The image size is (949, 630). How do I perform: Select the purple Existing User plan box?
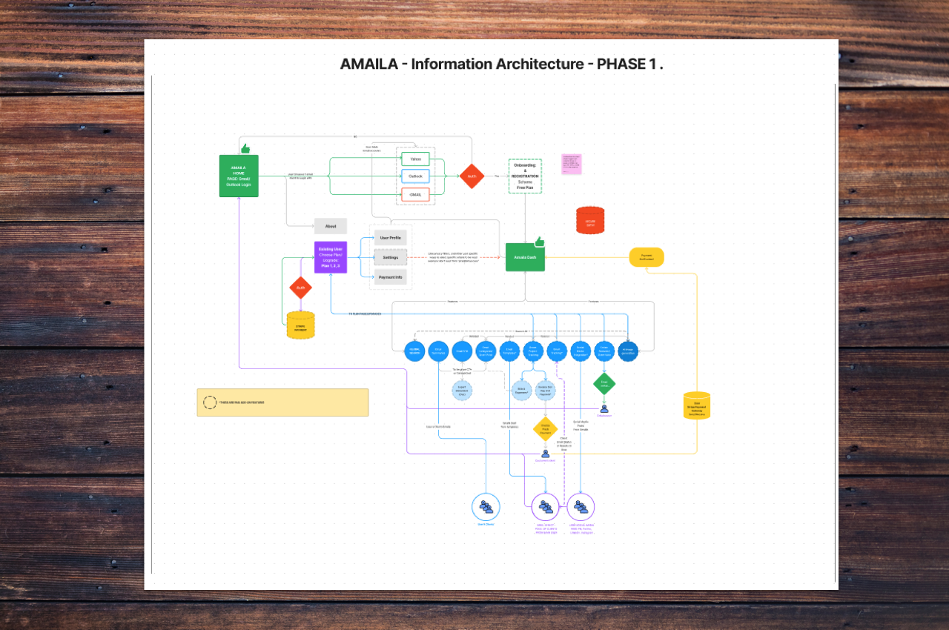[331, 257]
